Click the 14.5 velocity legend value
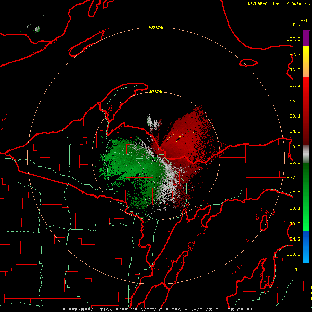This screenshot has width=312, height=312. [x=295, y=131]
